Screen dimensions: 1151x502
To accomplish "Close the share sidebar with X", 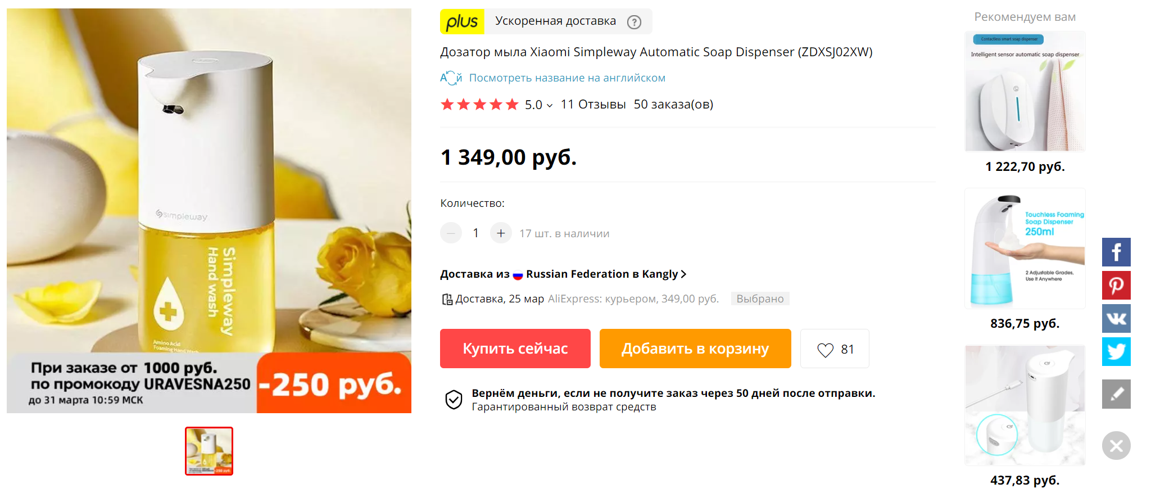I will click(1116, 445).
